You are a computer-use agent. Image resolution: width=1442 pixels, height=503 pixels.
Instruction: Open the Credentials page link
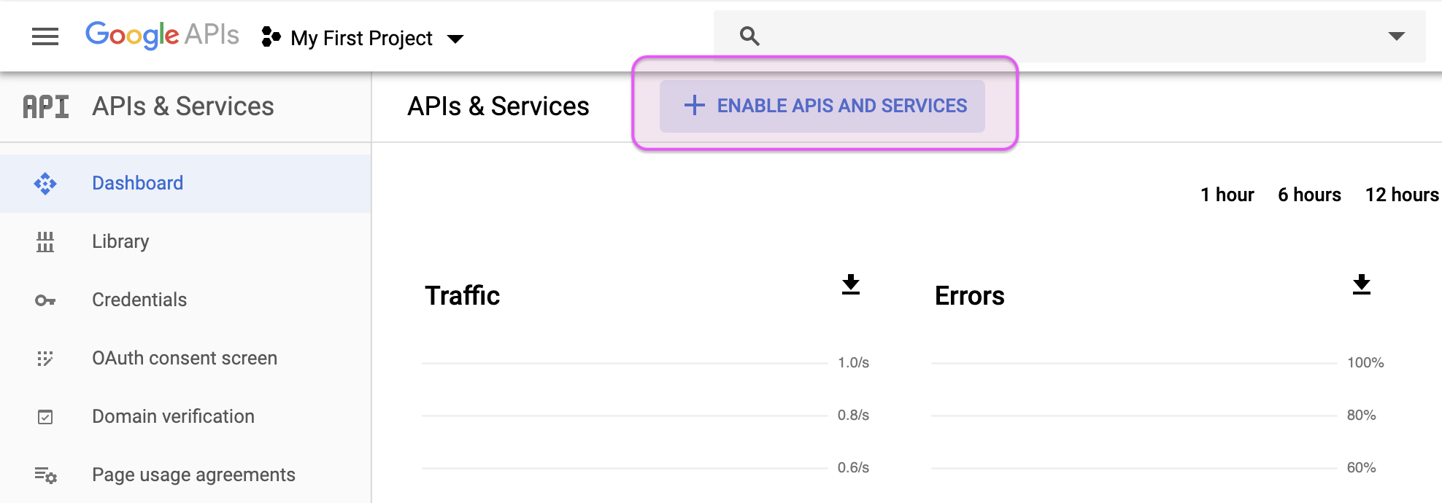(x=139, y=300)
